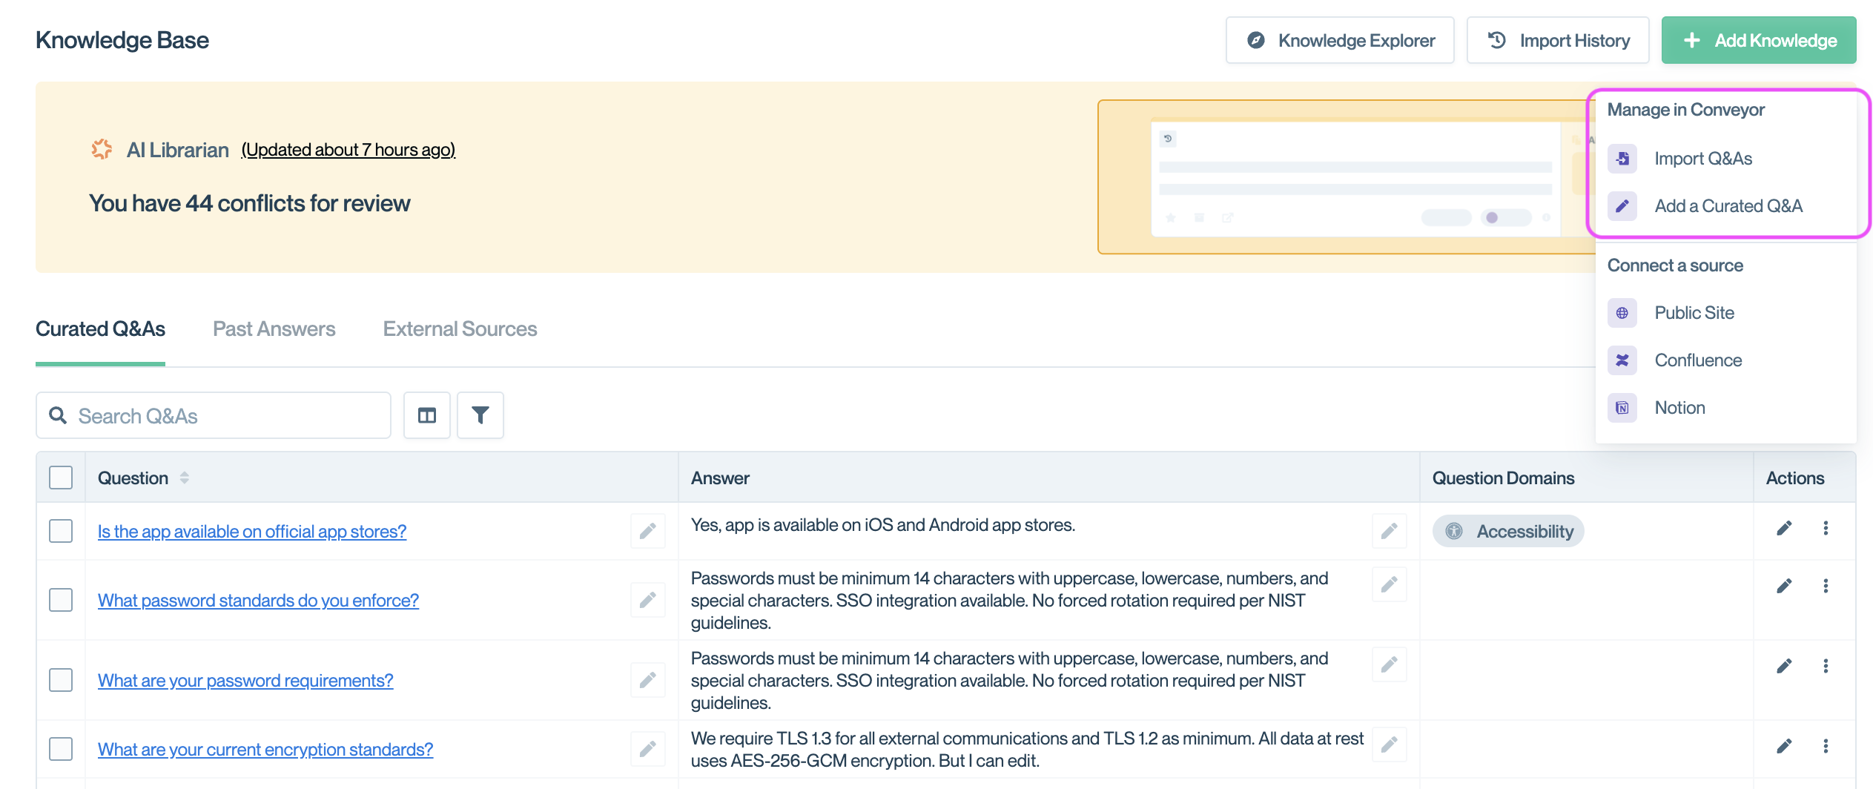Switch to the External Sources tab
The height and width of the screenshot is (789, 1873).
pos(460,329)
